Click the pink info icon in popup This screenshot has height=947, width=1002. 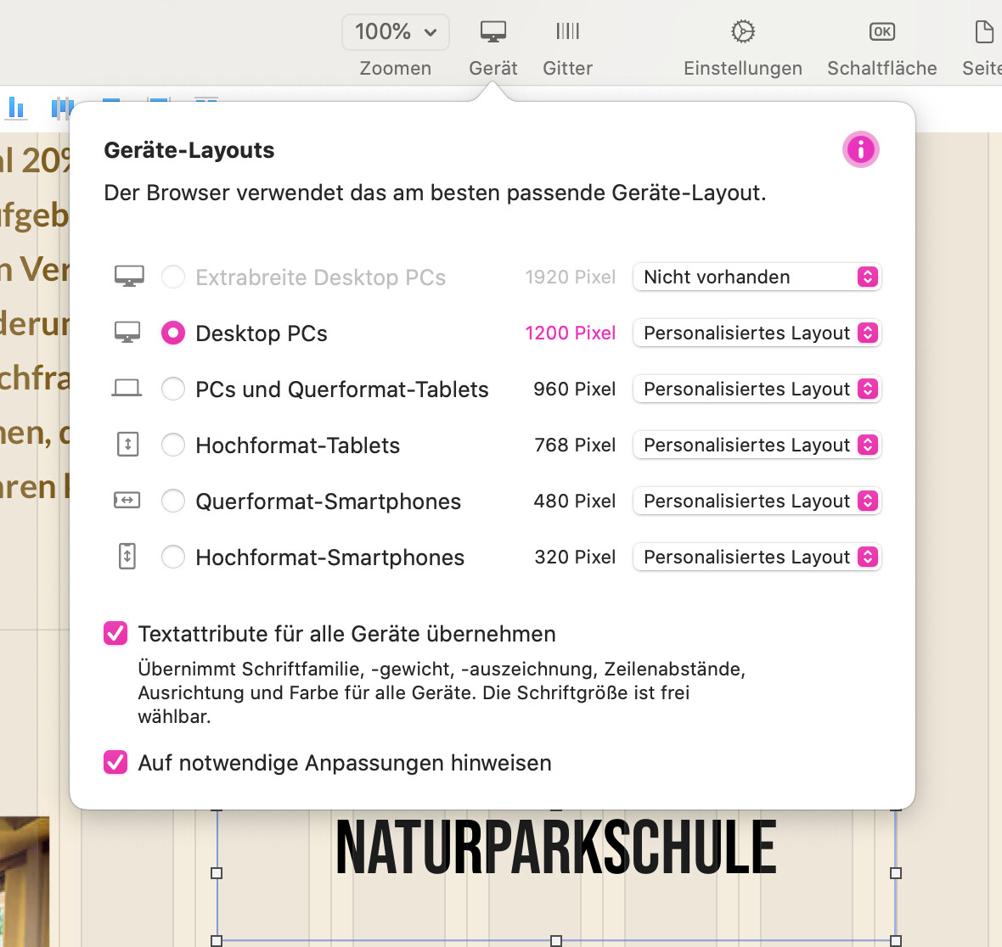(860, 150)
